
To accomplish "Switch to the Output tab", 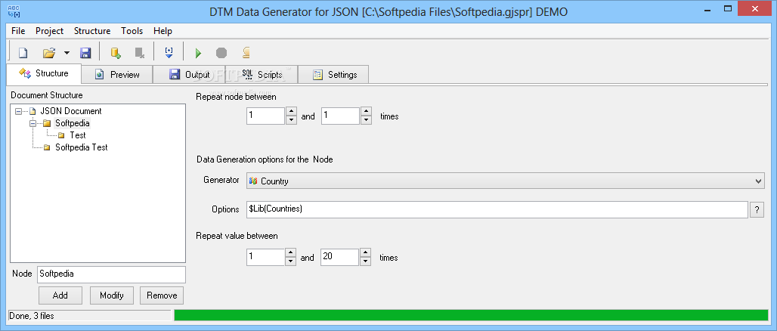I will point(189,74).
